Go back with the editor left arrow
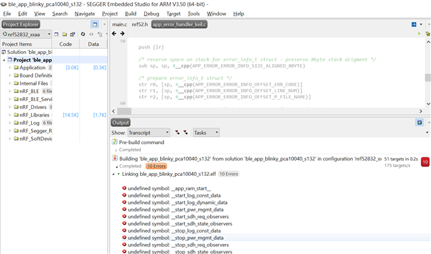This screenshot has height=254, width=431. click(x=114, y=34)
